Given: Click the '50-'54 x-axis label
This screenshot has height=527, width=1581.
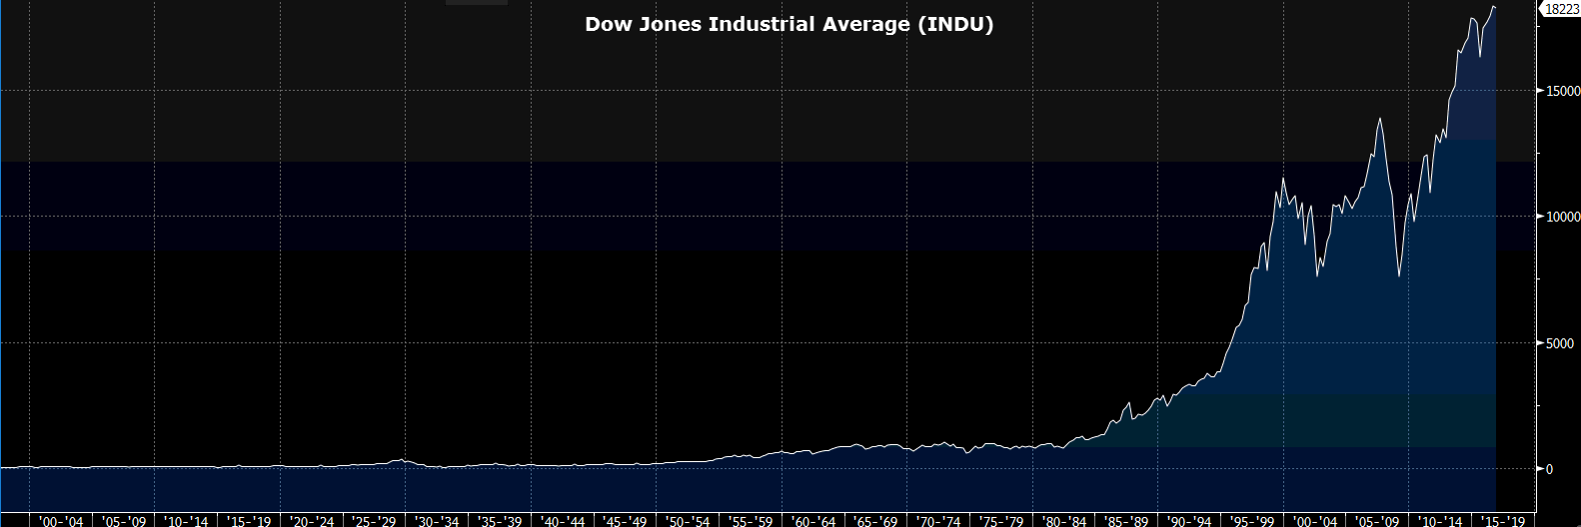Looking at the screenshot, I should coord(688,521).
